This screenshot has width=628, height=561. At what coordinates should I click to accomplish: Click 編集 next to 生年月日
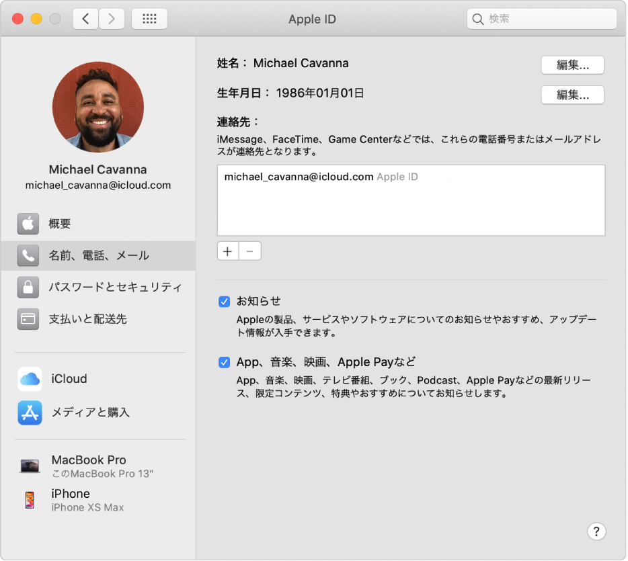[572, 95]
